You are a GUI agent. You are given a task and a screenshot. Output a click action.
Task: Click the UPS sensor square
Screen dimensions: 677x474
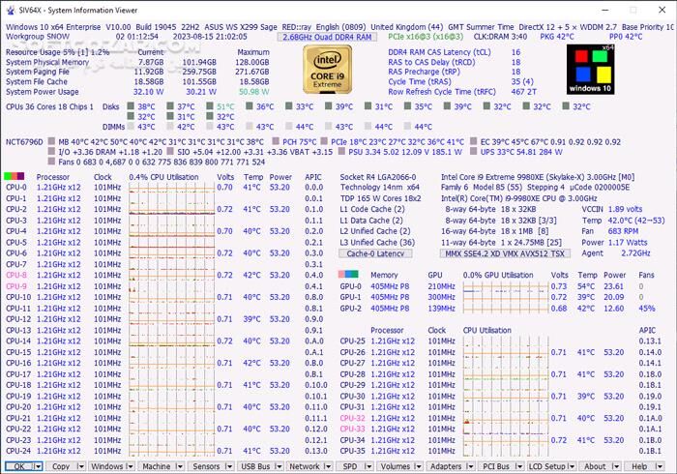click(474, 151)
